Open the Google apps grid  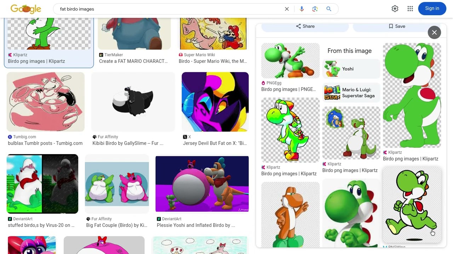410,9
